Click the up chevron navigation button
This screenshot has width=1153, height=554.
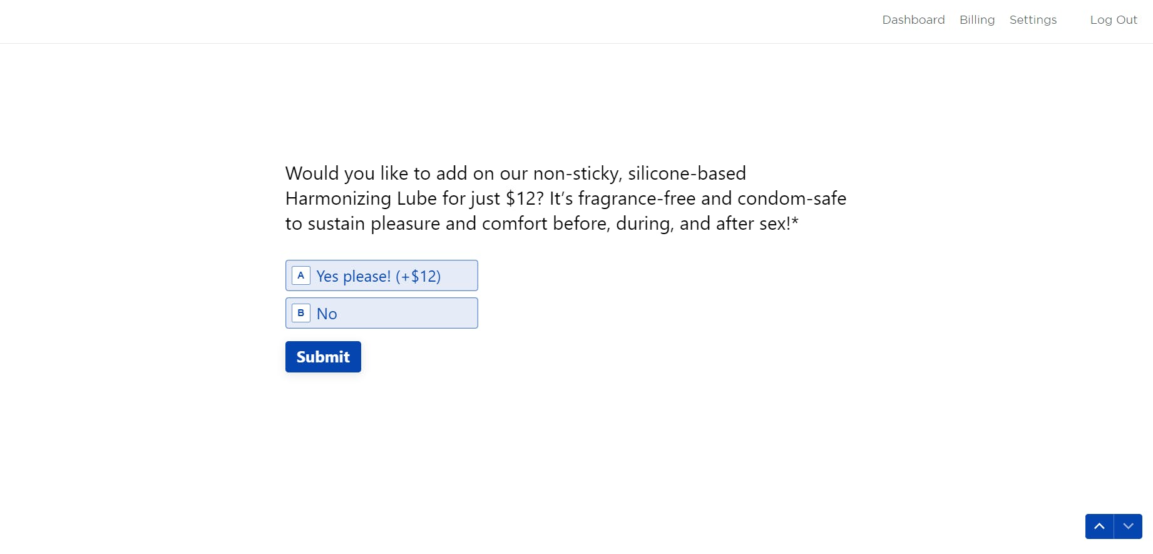click(1099, 526)
